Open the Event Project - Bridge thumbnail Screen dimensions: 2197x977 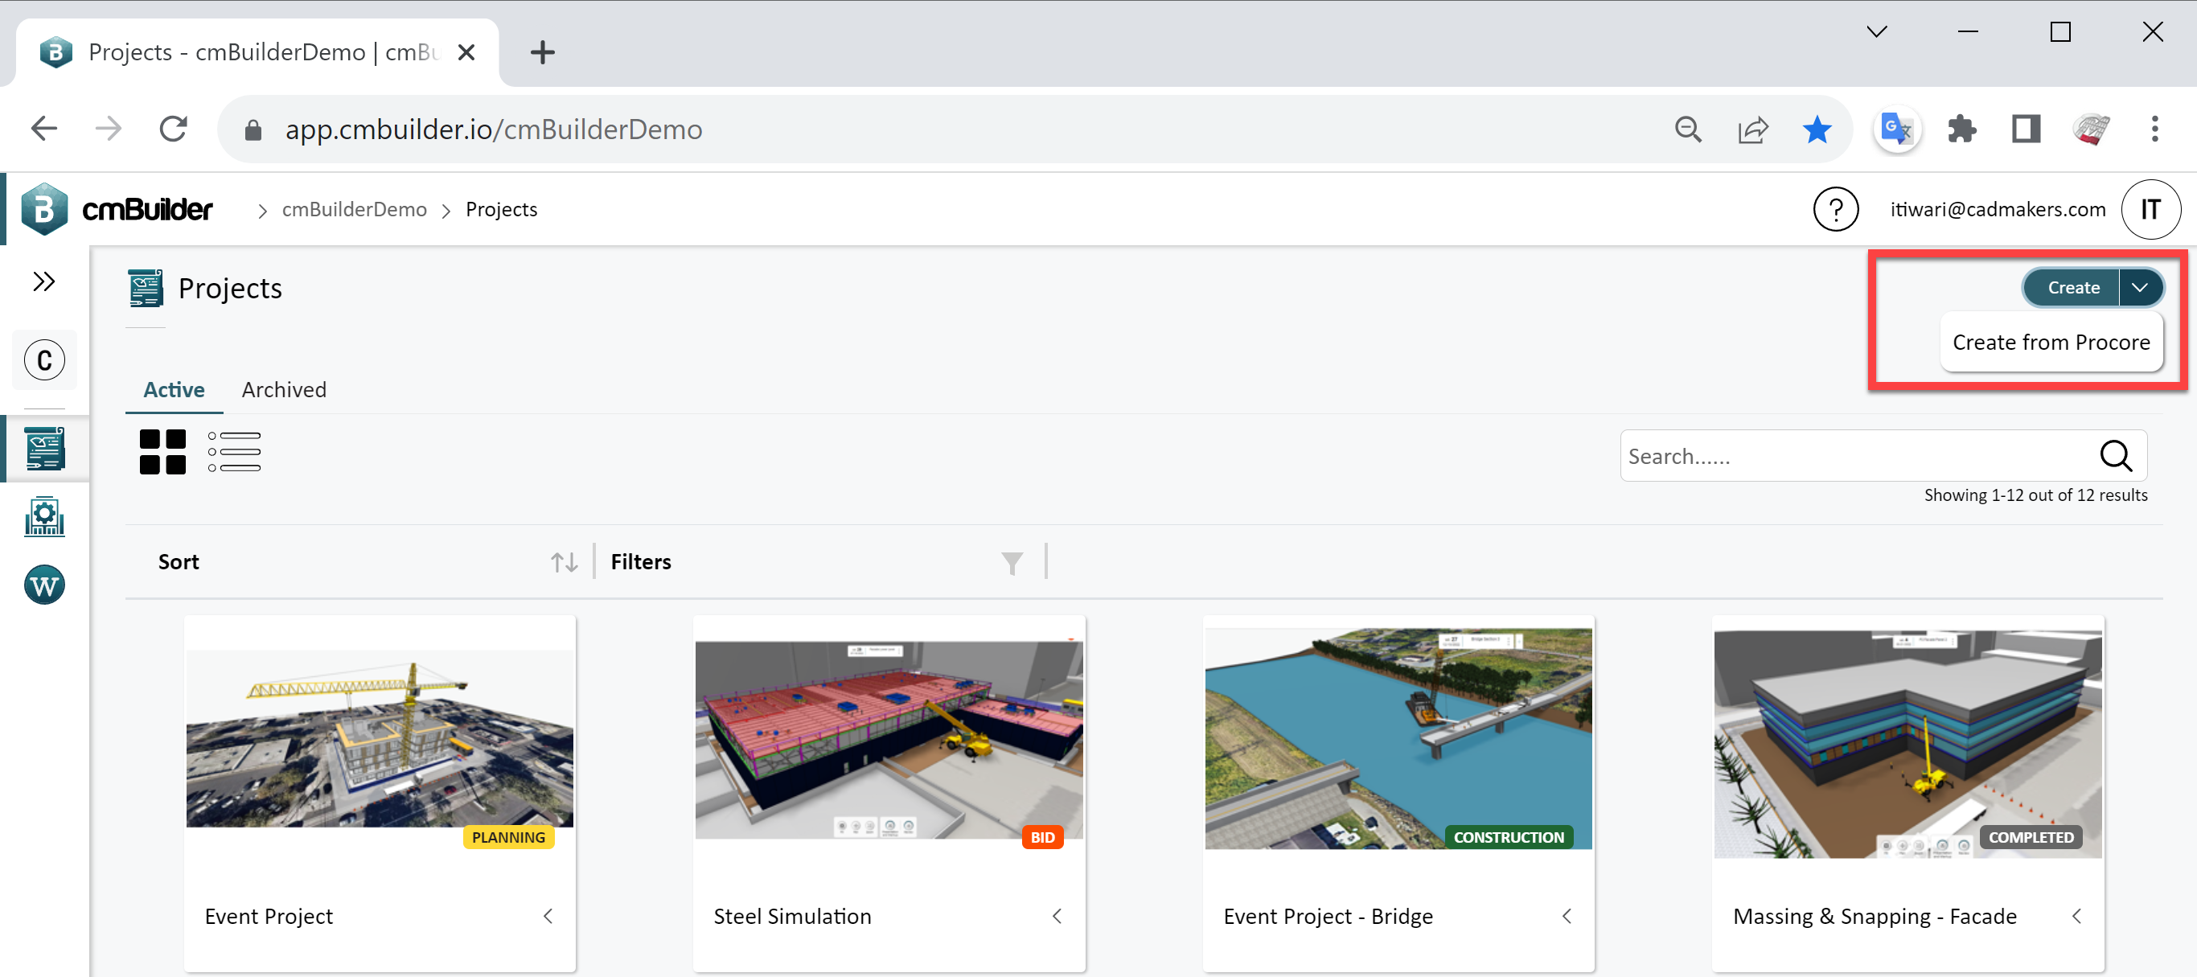click(1398, 738)
